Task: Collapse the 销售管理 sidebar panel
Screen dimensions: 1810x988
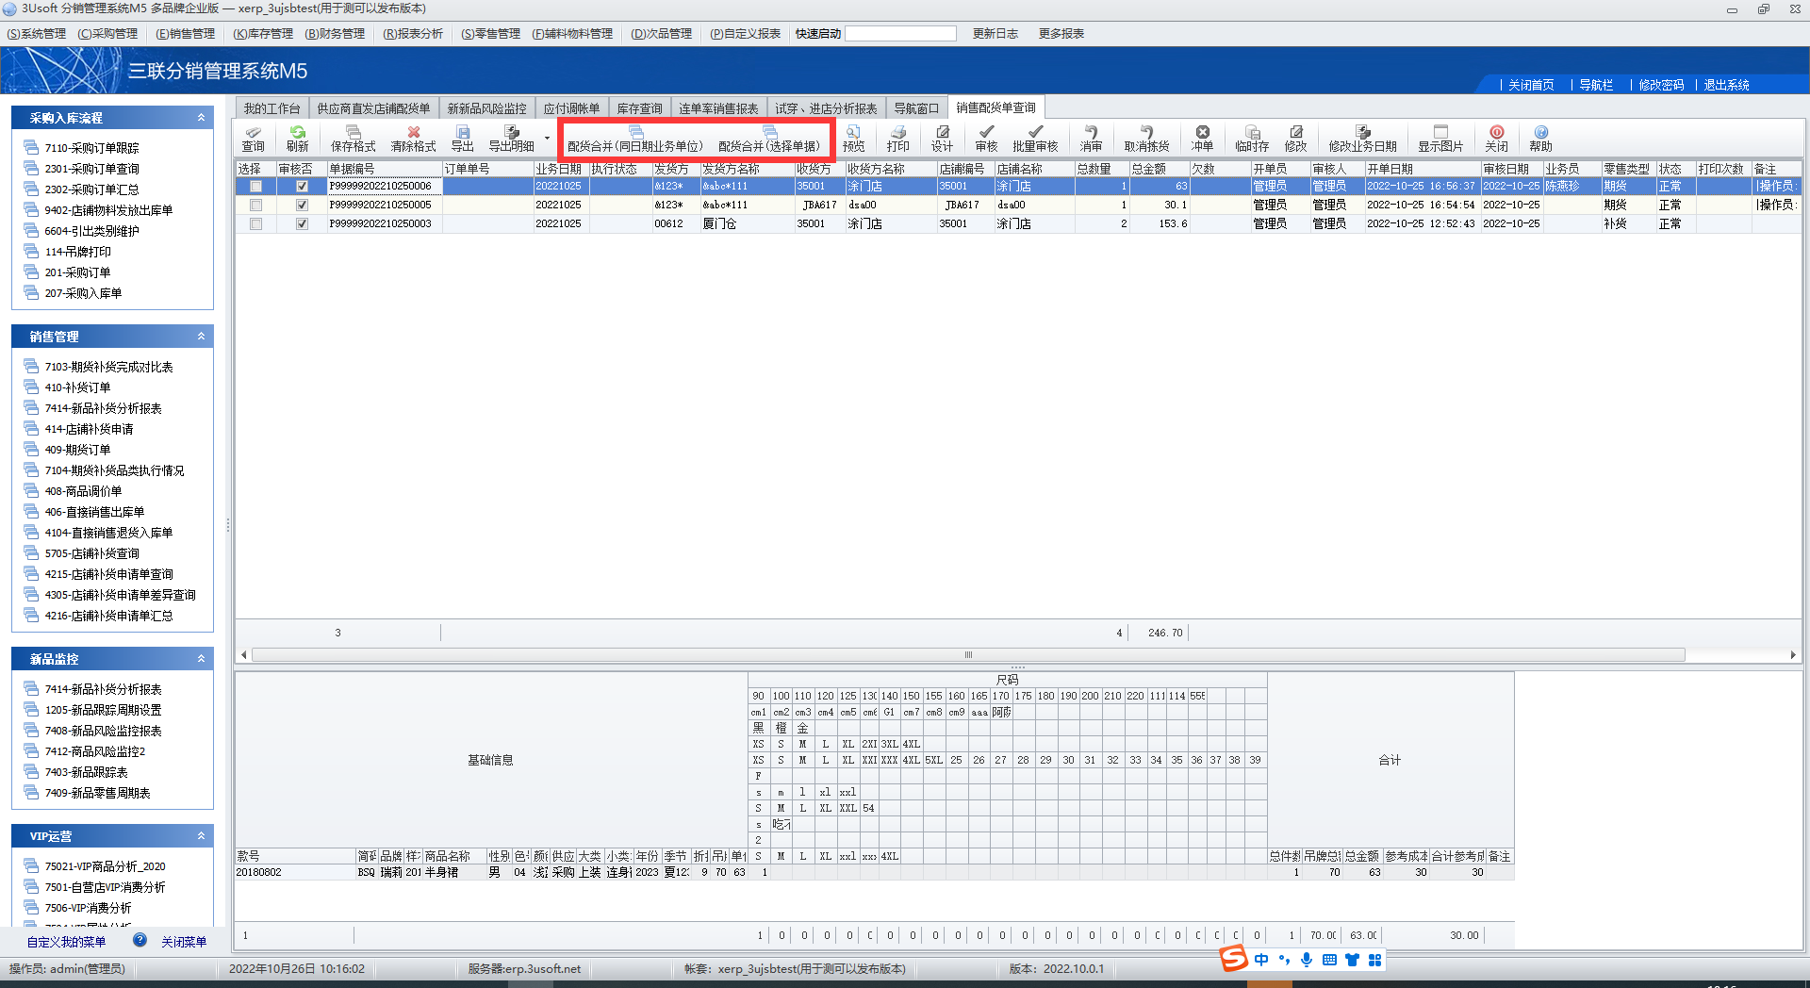Action: 201,337
